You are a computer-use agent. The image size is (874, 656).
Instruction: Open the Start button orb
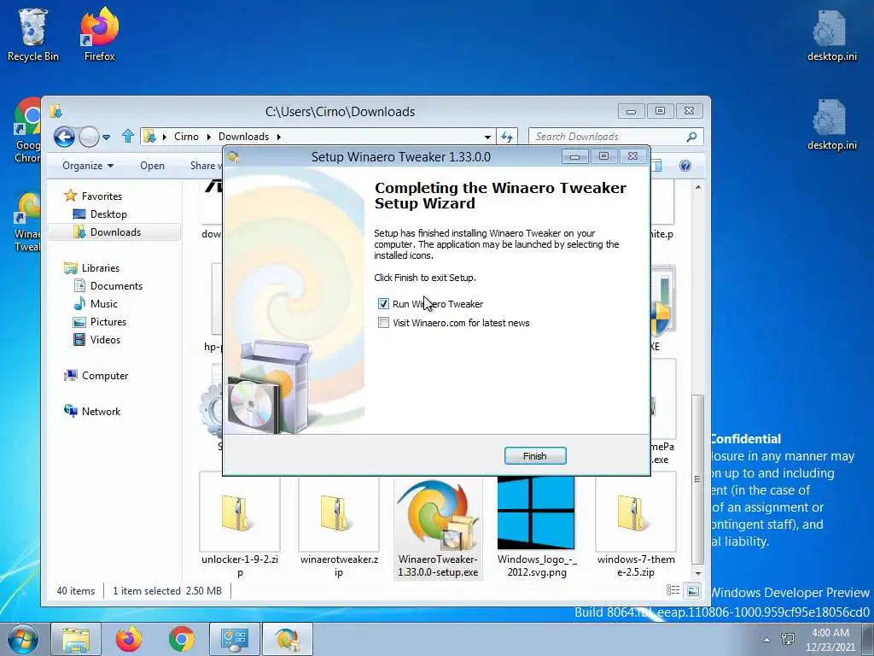tap(22, 639)
